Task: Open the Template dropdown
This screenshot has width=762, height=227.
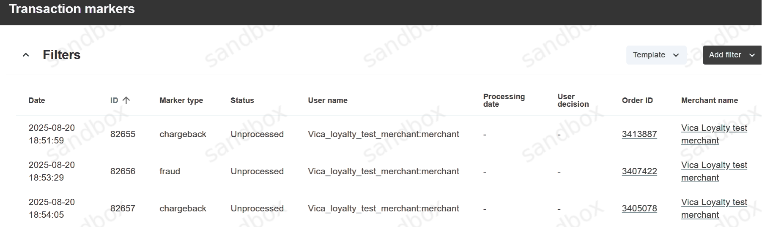Action: point(656,55)
